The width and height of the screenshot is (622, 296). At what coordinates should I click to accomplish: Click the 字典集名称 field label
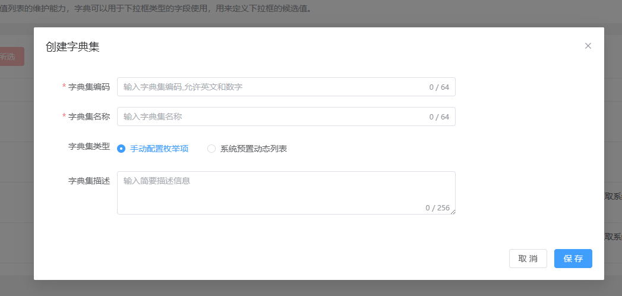click(x=89, y=116)
